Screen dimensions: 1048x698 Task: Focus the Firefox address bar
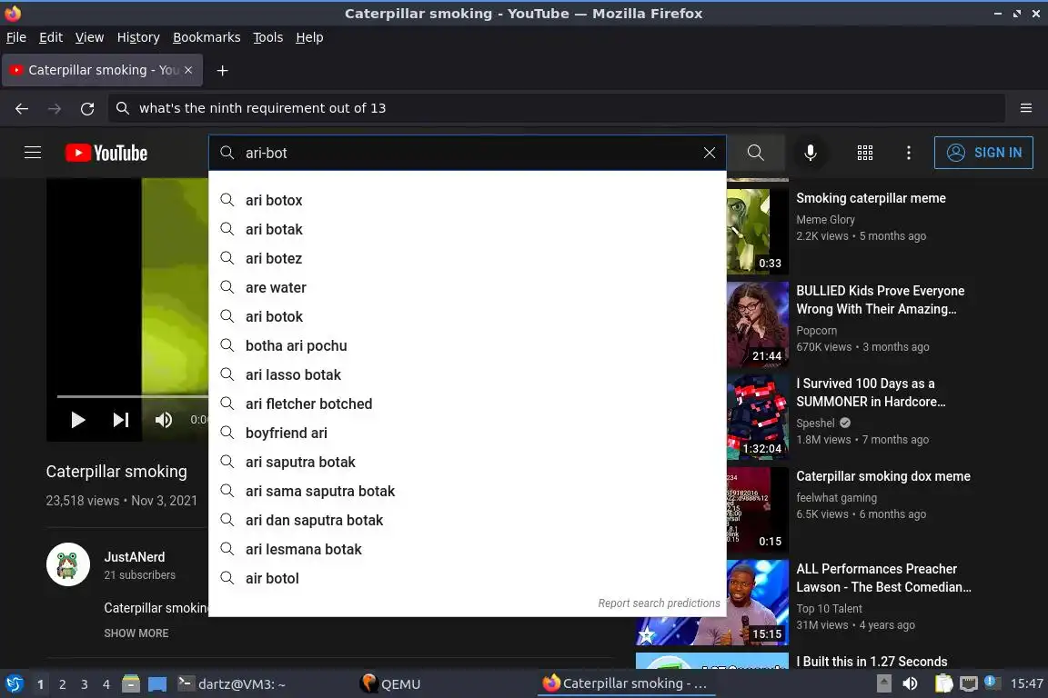click(x=556, y=108)
